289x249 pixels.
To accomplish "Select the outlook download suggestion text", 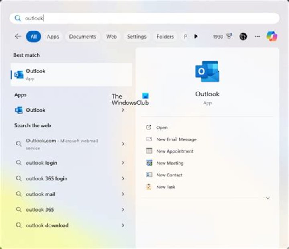I will 47,225.
